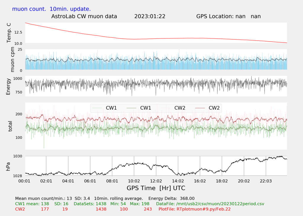This screenshot has height=216, width=303.
Task: Click 'GPS Location: nan nan' text
Action: tap(228, 17)
